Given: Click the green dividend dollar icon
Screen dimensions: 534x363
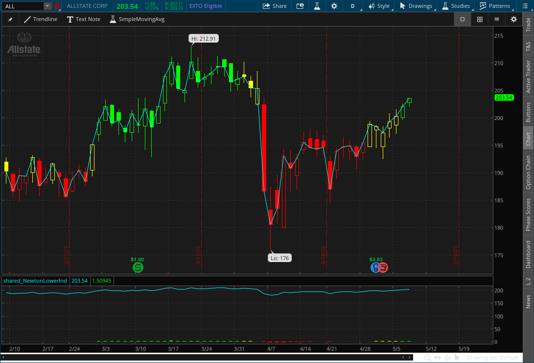Looking at the screenshot, I should (x=138, y=267).
